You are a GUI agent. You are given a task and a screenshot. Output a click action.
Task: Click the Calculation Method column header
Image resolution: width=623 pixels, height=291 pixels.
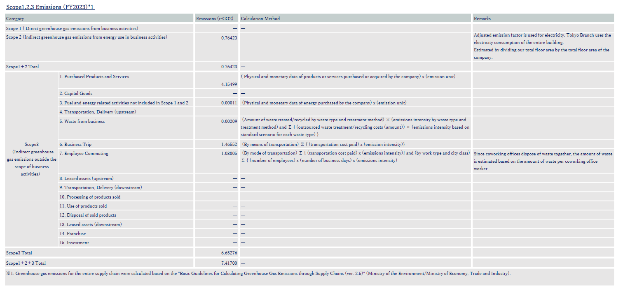pyautogui.click(x=260, y=18)
